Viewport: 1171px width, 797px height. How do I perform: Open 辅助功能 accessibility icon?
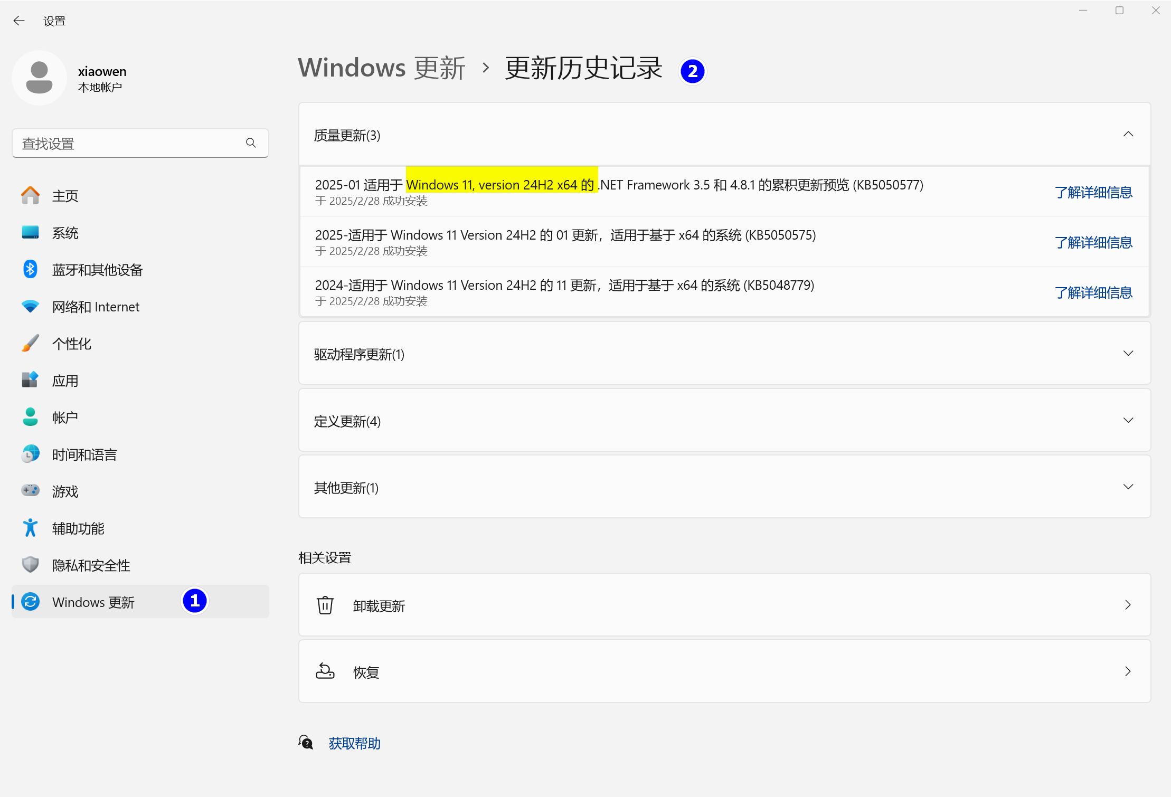click(30, 528)
